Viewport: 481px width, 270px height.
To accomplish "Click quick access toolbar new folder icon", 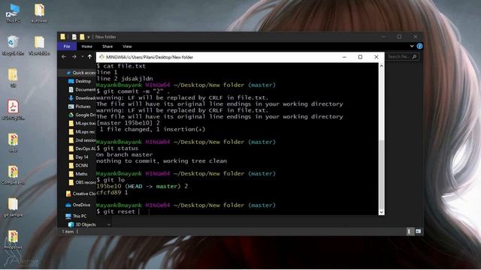I will click(x=82, y=37).
